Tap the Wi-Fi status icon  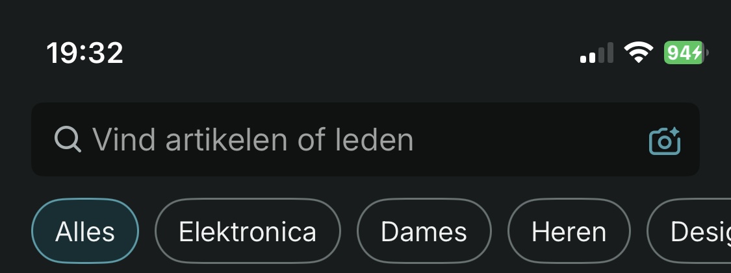click(x=638, y=53)
